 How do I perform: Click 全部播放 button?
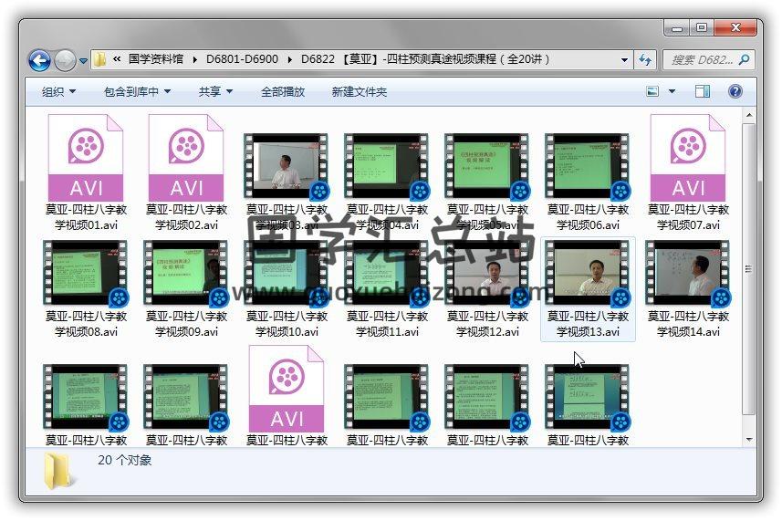[x=283, y=91]
